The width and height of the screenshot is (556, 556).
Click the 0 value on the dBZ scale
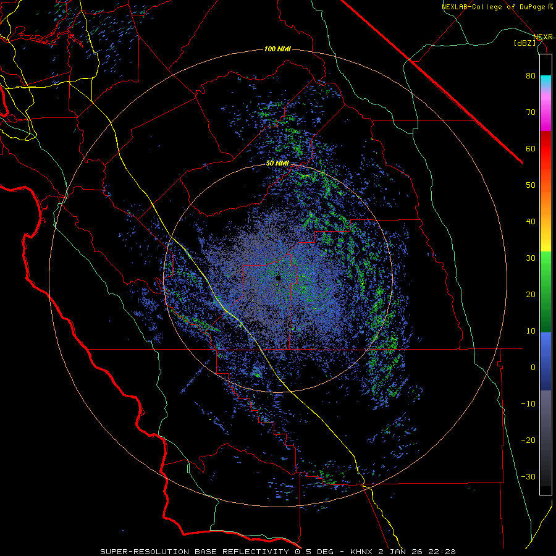pos(533,368)
